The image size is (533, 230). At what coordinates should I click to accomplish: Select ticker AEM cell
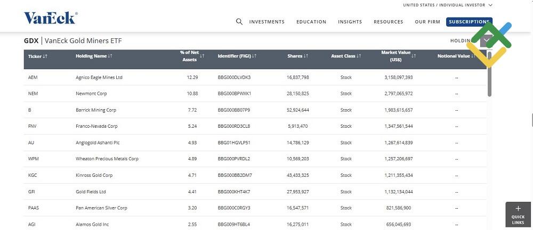pos(33,77)
